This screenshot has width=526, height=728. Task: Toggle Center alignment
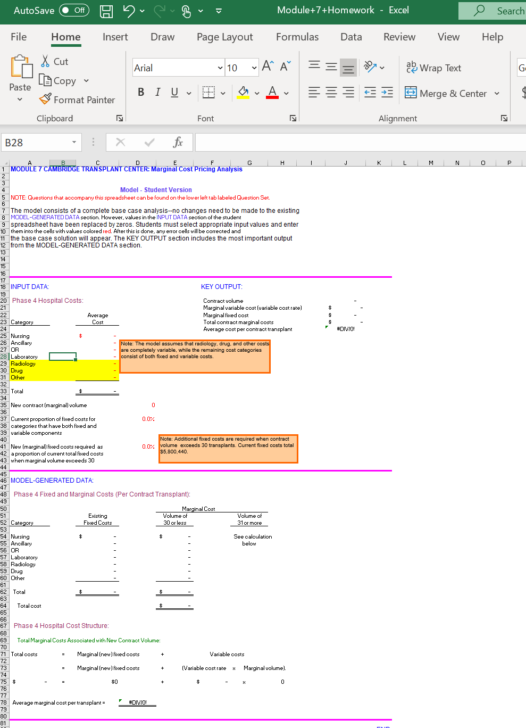pos(331,92)
